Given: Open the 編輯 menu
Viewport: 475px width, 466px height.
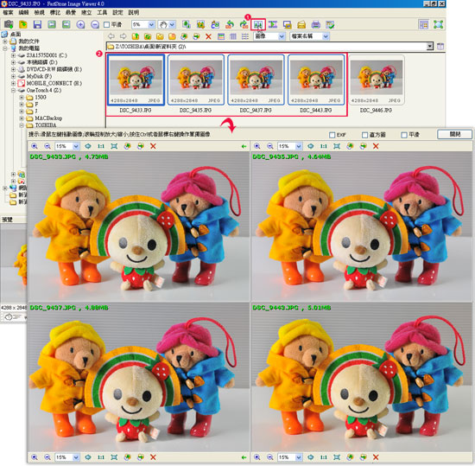Looking at the screenshot, I should tap(23, 12).
